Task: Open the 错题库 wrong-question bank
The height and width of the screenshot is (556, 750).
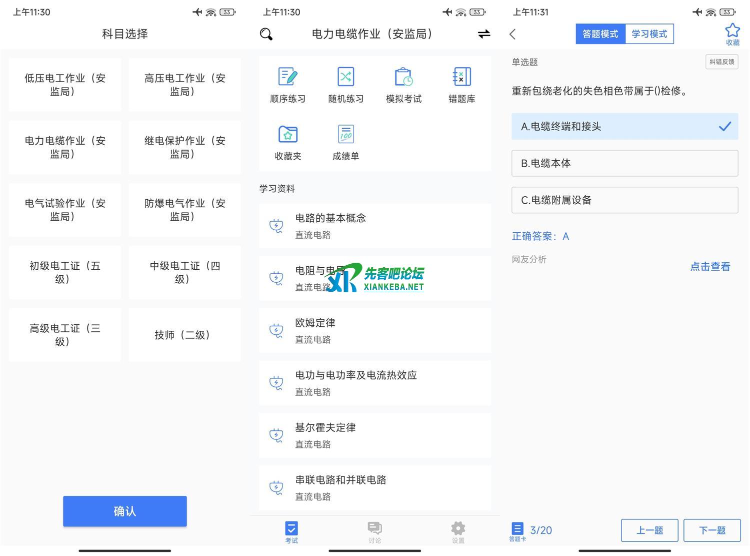Action: pyautogui.click(x=461, y=85)
